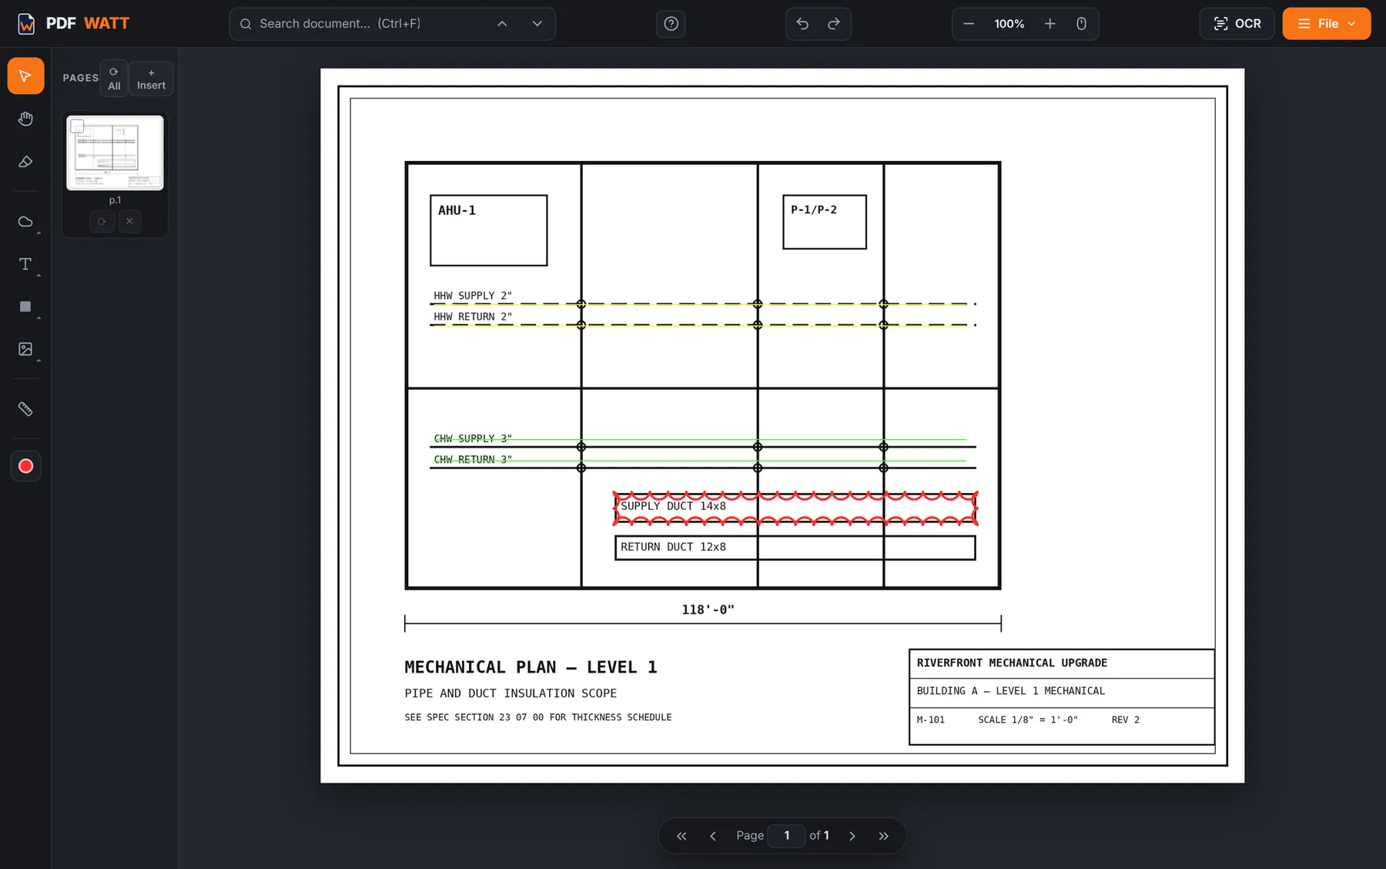The image size is (1386, 869).
Task: Edit the page number field
Action: click(786, 836)
